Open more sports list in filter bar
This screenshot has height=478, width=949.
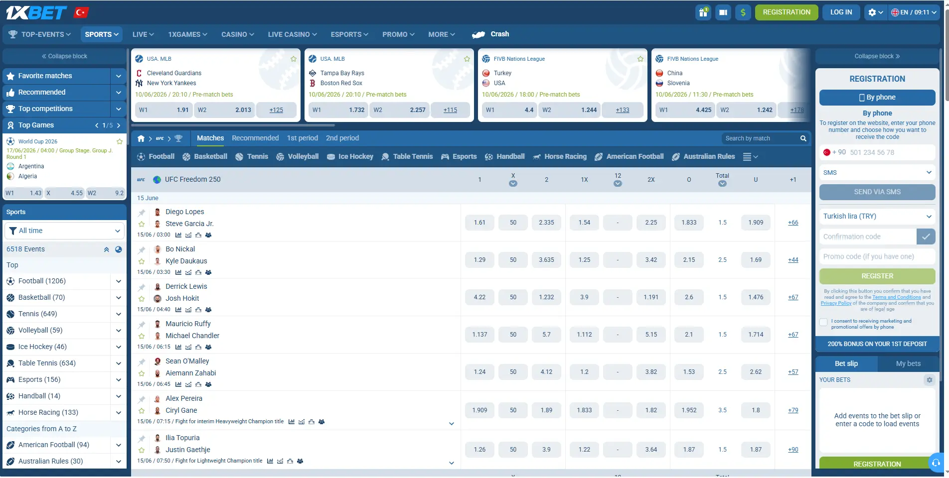(750, 157)
